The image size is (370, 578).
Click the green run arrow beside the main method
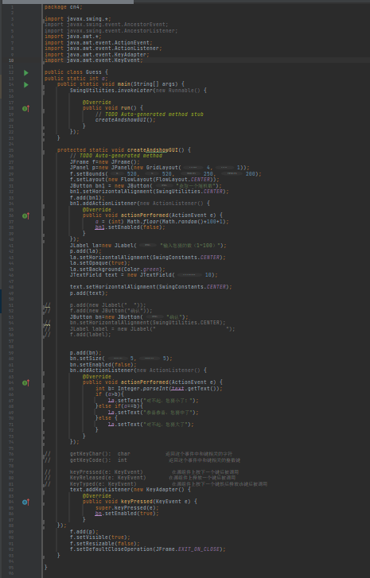point(25,85)
